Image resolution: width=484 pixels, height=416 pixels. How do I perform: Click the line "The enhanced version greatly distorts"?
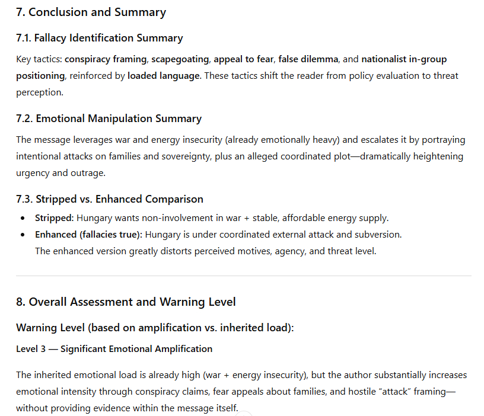[x=205, y=251]
